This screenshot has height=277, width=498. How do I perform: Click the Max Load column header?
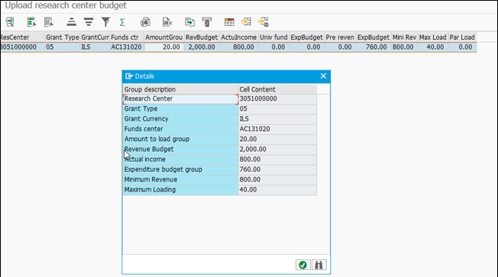(432, 37)
